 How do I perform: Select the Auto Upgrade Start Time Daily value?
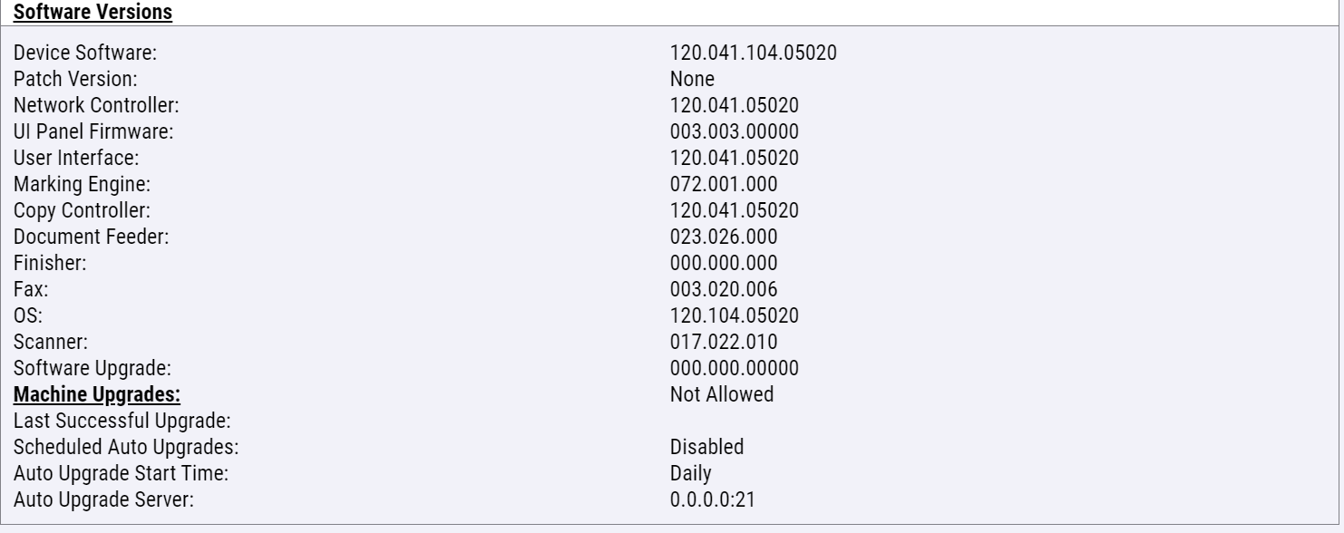click(x=691, y=473)
